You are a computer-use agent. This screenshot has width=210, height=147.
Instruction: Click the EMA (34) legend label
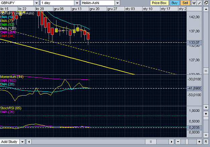(7, 36)
